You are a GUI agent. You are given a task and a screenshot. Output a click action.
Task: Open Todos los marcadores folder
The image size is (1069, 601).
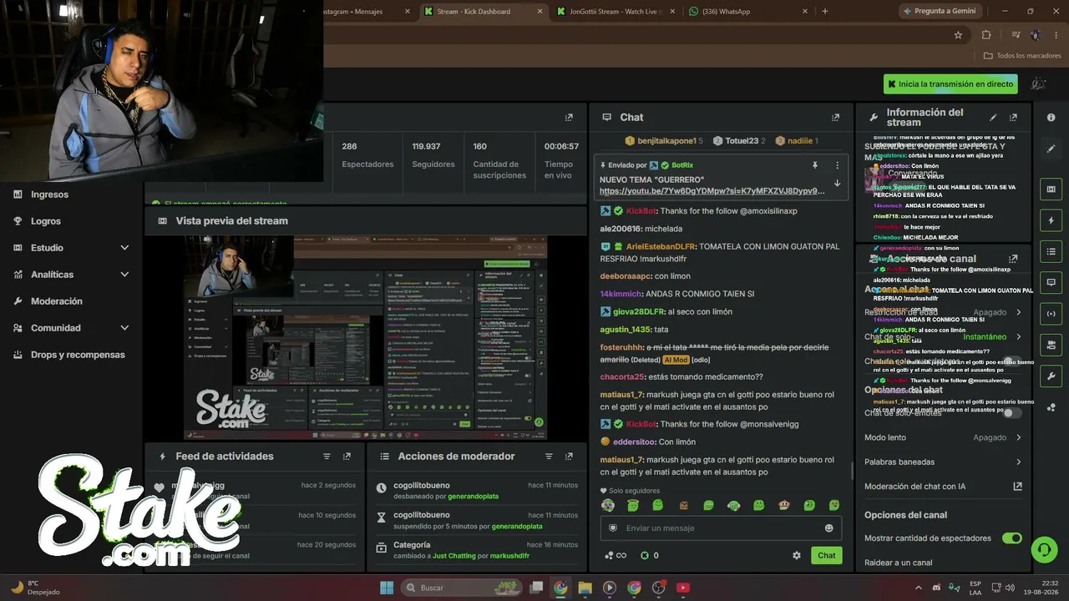click(x=1022, y=56)
